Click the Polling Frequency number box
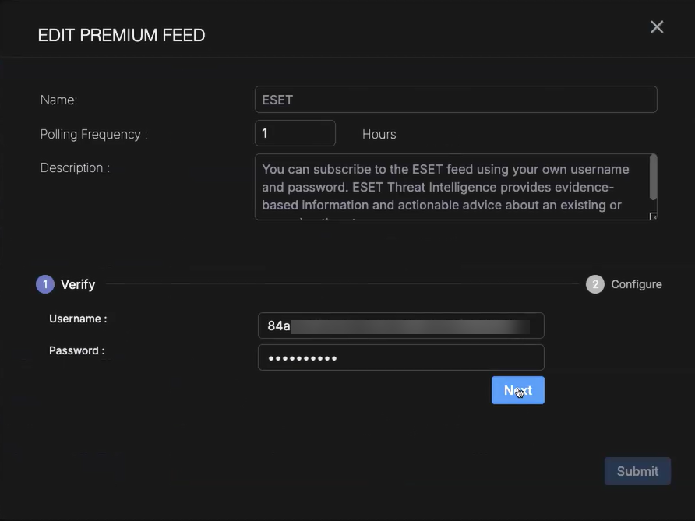Viewport: 695px width, 521px height. coord(295,133)
